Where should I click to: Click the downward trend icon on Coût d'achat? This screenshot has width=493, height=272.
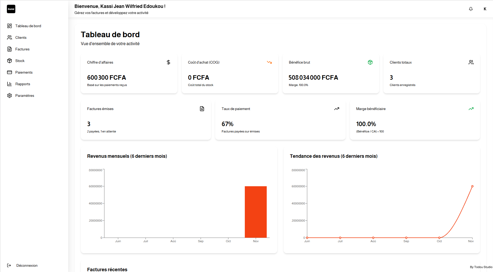[x=269, y=62]
